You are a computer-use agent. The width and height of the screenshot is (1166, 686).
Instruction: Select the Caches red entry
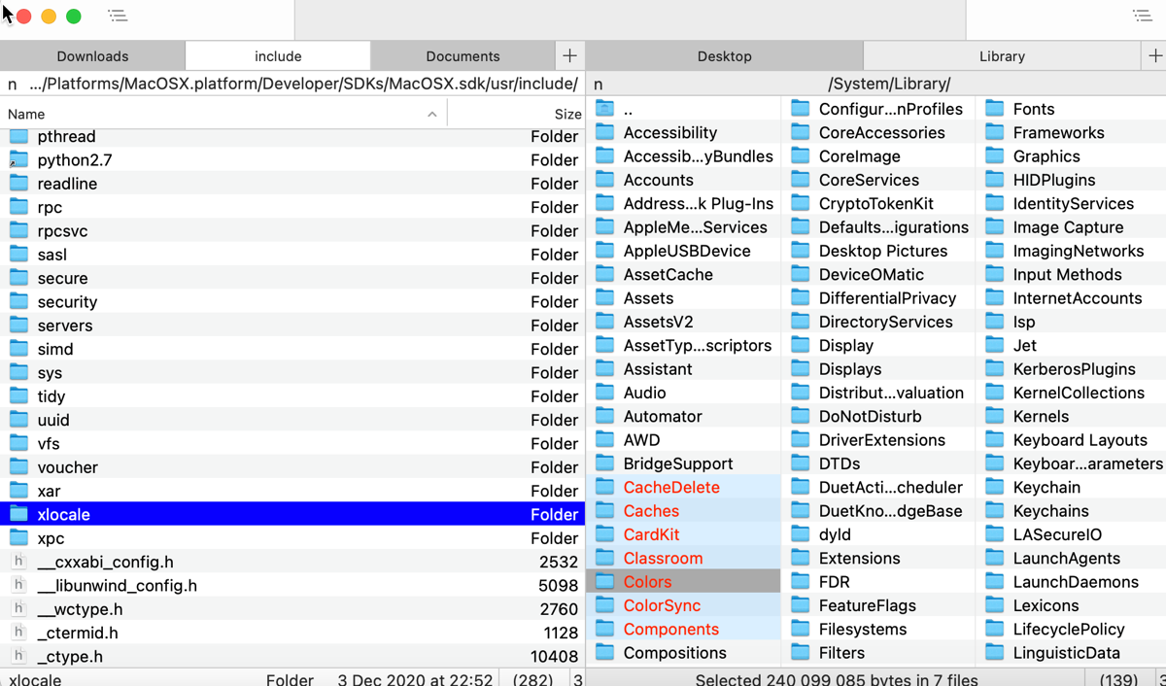click(651, 510)
